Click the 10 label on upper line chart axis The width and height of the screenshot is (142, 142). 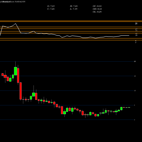click(136, 35)
